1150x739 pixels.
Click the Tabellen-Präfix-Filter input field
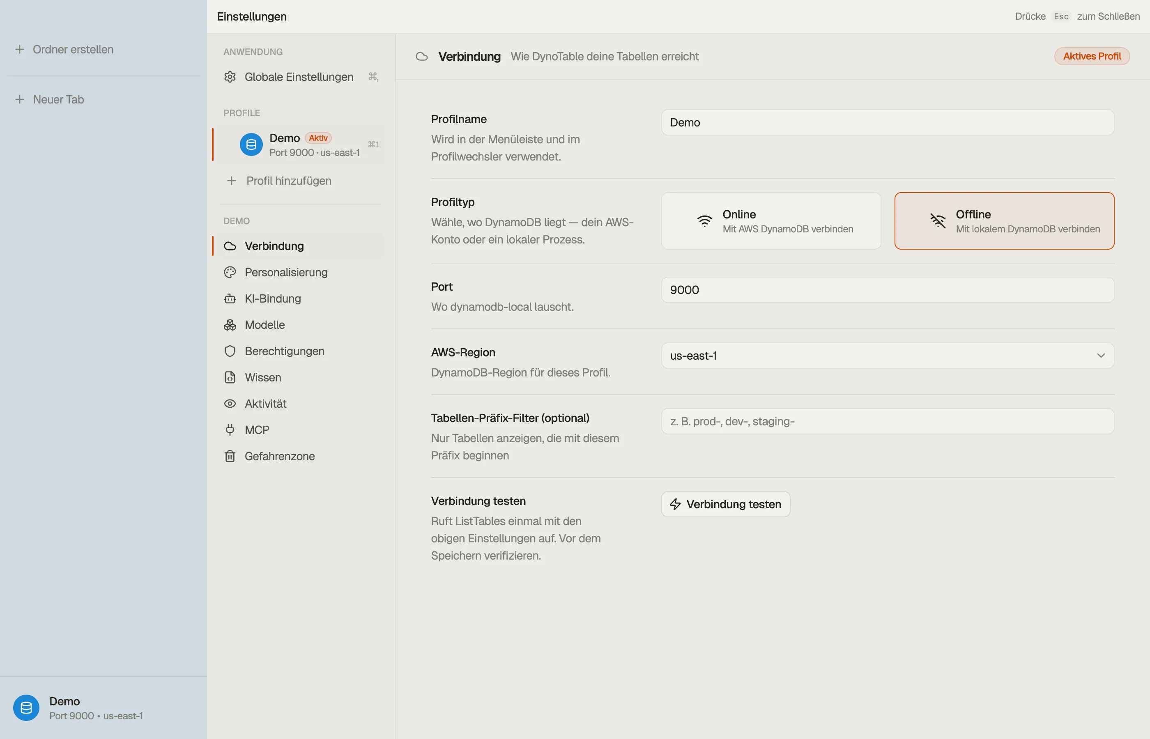click(x=888, y=421)
